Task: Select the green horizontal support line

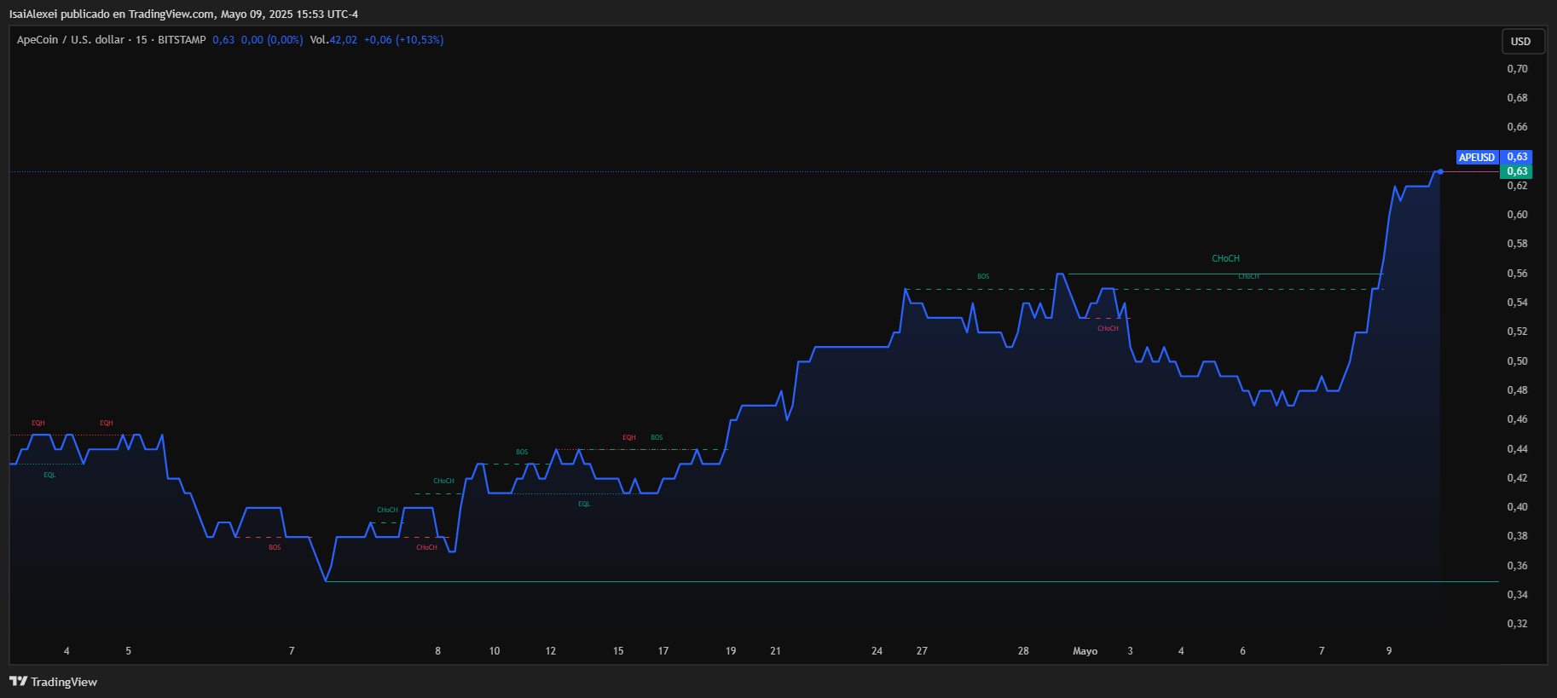Action: click(853, 582)
